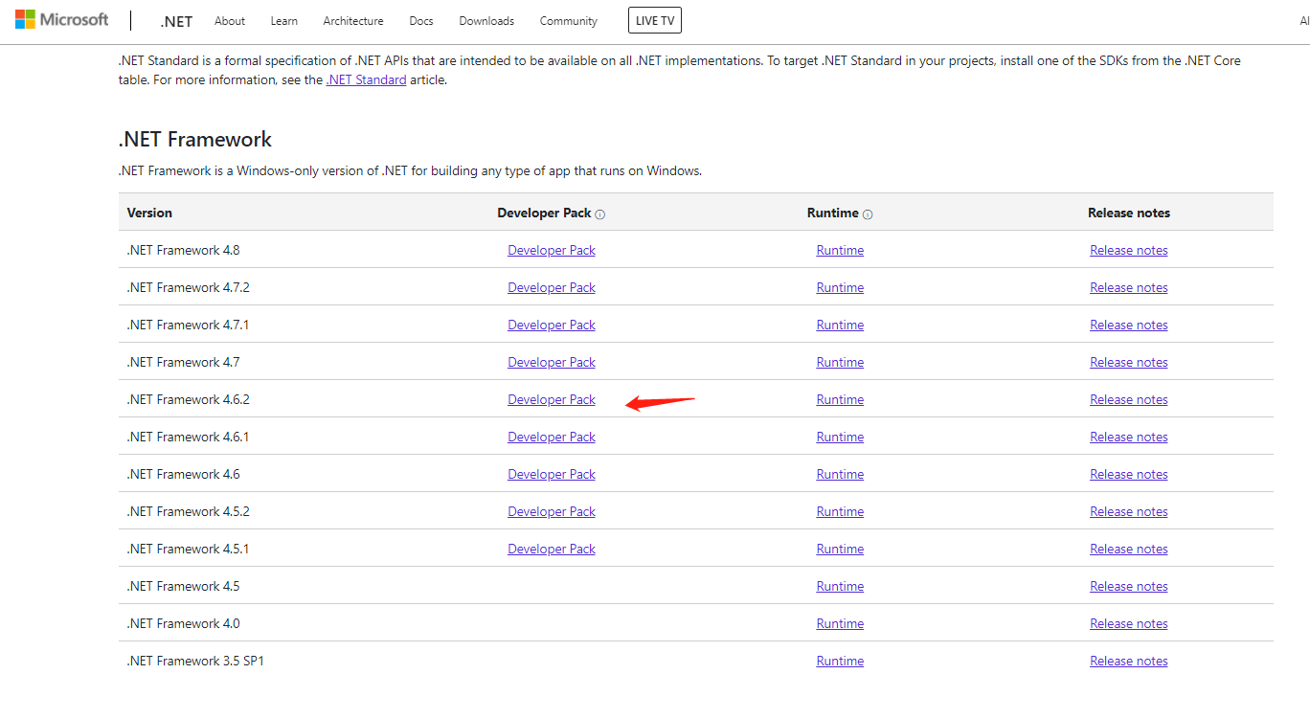Click the '.NET Framework 4.8' version cell
The image size is (1310, 719).
point(183,250)
